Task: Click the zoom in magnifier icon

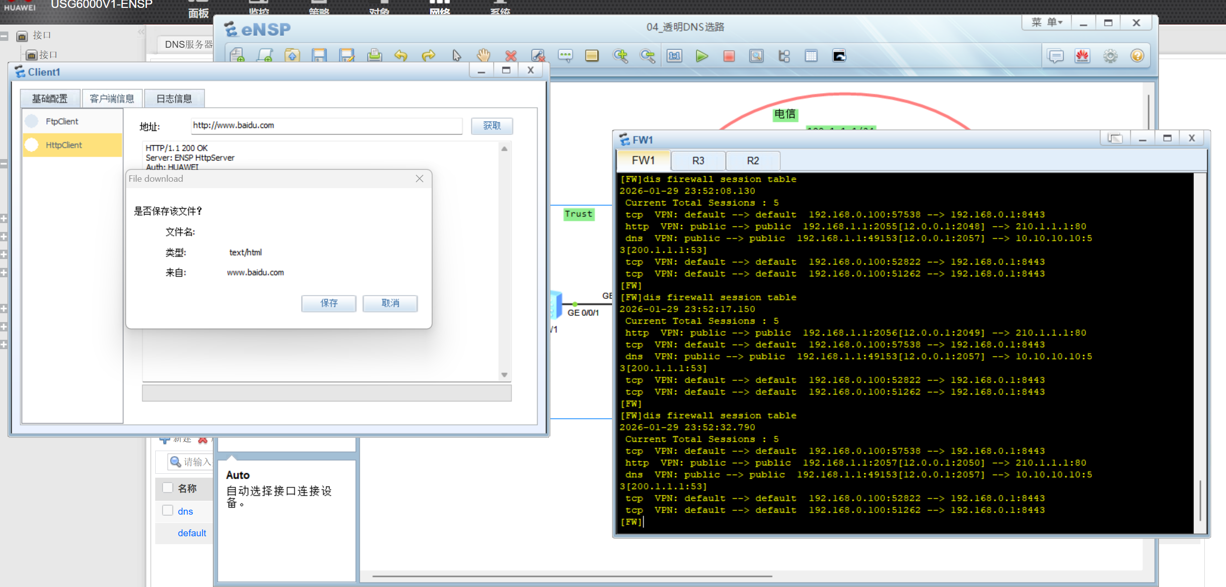Action: pyautogui.click(x=620, y=56)
